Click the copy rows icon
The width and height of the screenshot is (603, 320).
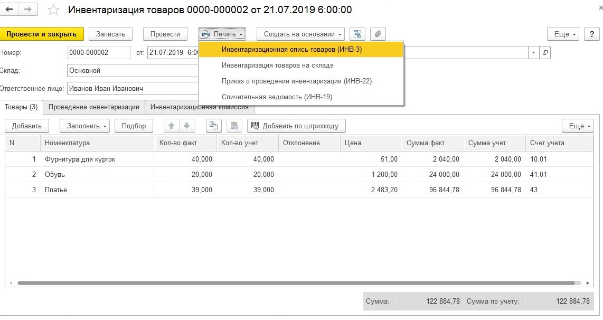213,126
